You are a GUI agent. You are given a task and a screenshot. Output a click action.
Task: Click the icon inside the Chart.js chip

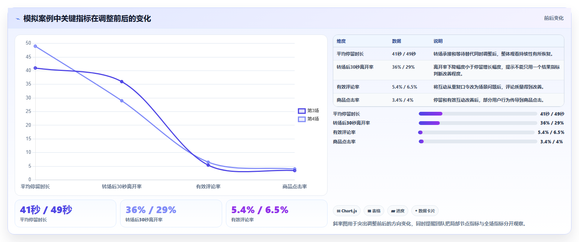[x=338, y=211]
